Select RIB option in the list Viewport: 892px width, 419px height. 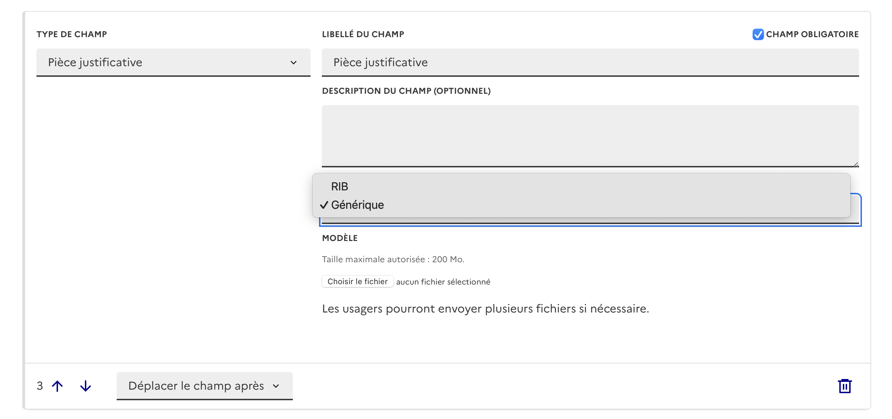[340, 186]
